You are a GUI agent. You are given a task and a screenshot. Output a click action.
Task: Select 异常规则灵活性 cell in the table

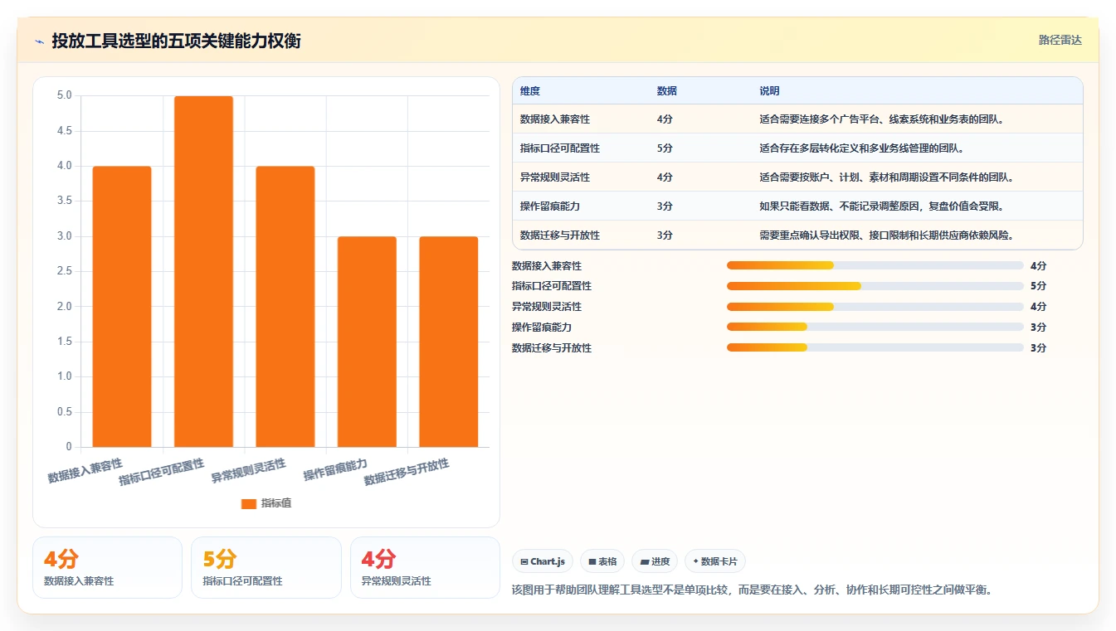555,177
